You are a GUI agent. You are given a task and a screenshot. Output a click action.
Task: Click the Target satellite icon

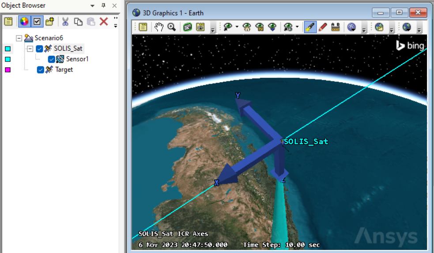(x=49, y=69)
